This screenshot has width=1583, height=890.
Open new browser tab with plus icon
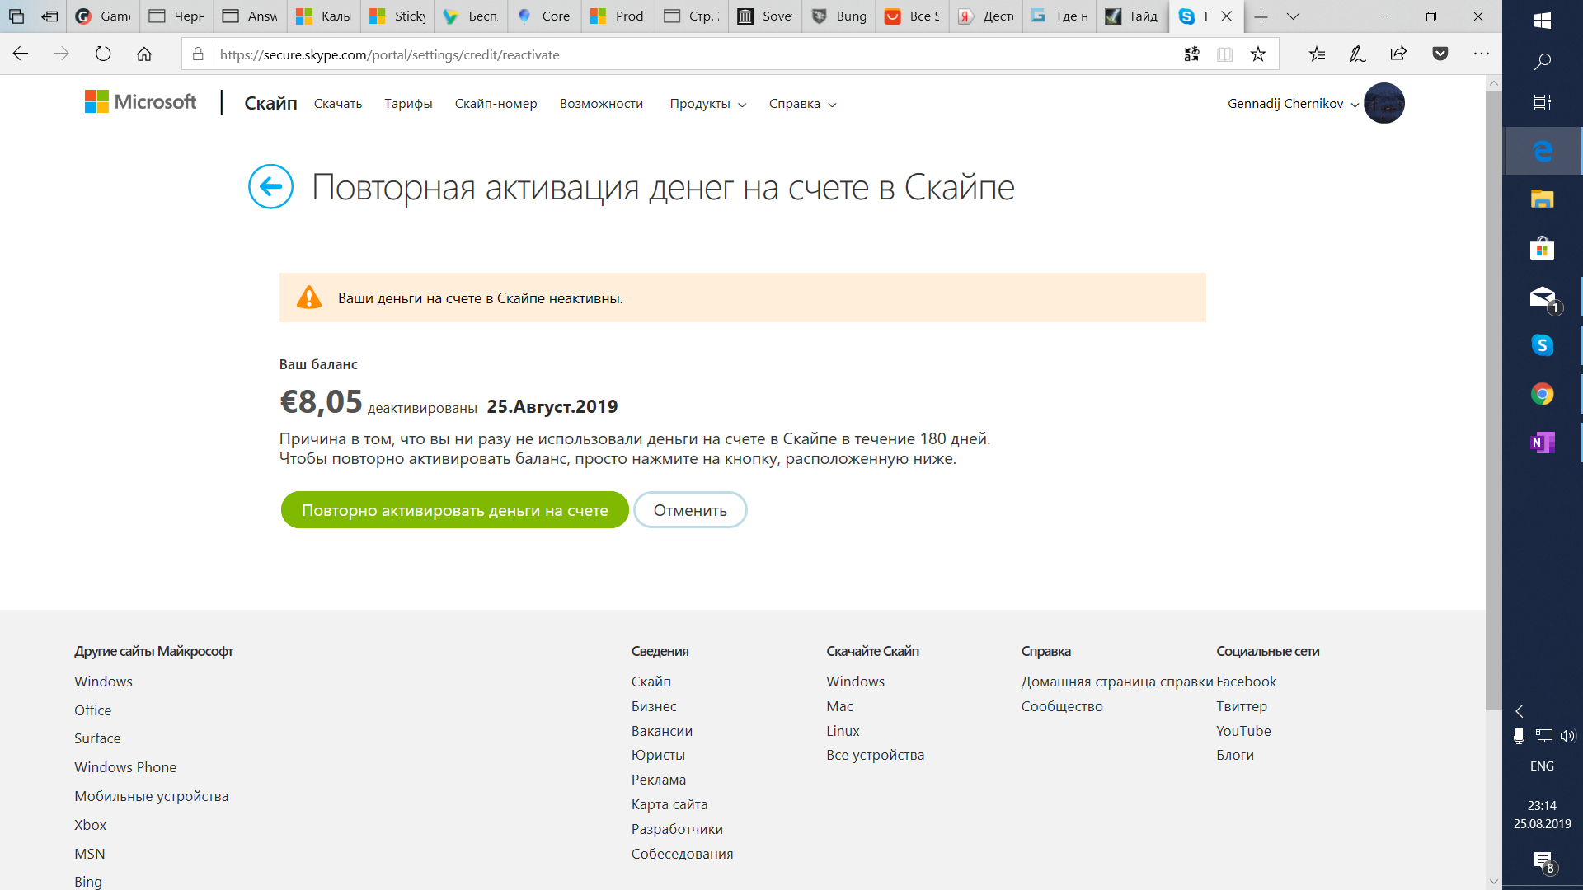coord(1261,16)
